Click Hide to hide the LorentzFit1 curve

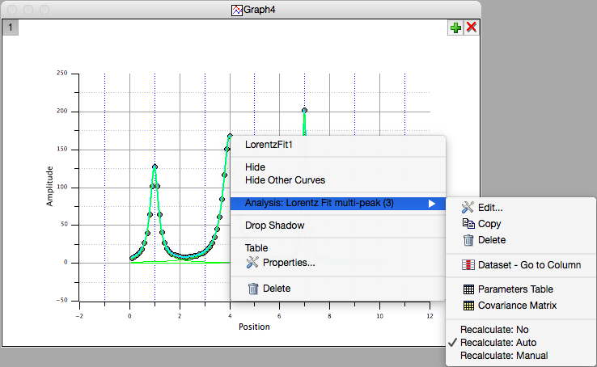255,167
